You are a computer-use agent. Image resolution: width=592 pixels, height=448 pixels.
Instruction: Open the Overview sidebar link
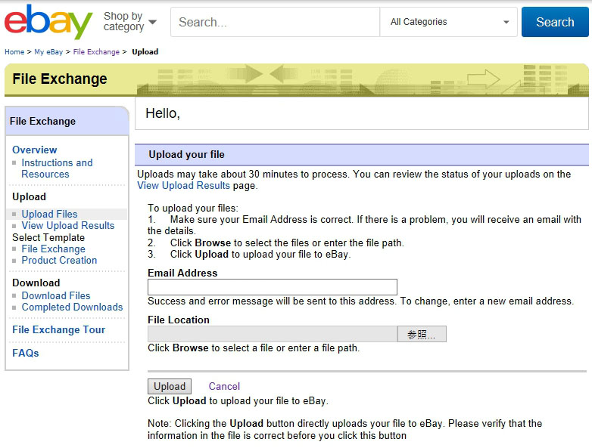pyautogui.click(x=34, y=150)
